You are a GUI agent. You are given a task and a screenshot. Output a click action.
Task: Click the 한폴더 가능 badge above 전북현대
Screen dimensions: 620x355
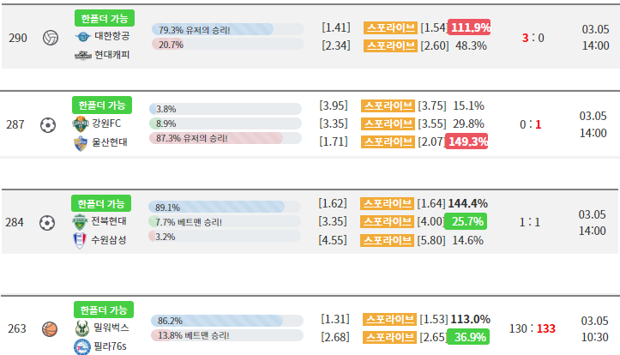tap(102, 203)
